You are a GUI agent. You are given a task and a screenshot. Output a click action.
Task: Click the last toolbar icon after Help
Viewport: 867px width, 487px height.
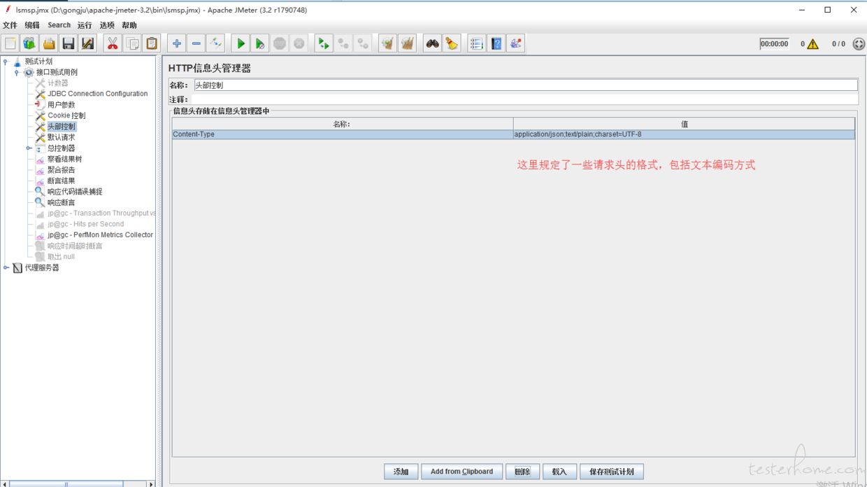click(x=516, y=43)
